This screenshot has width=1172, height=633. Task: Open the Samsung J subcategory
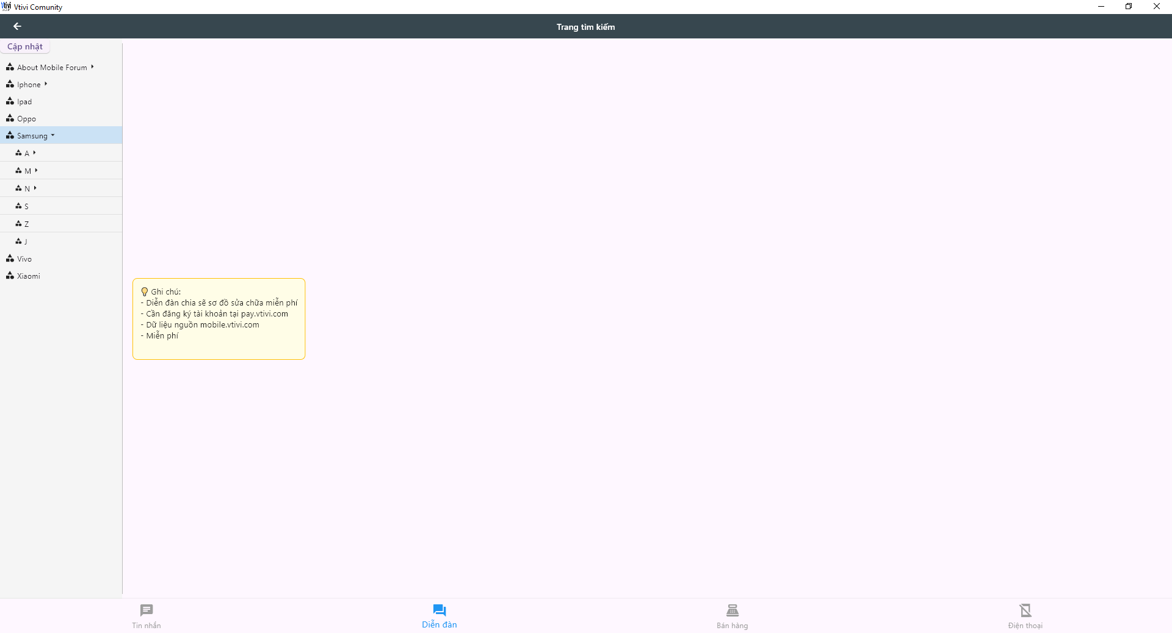coord(26,242)
